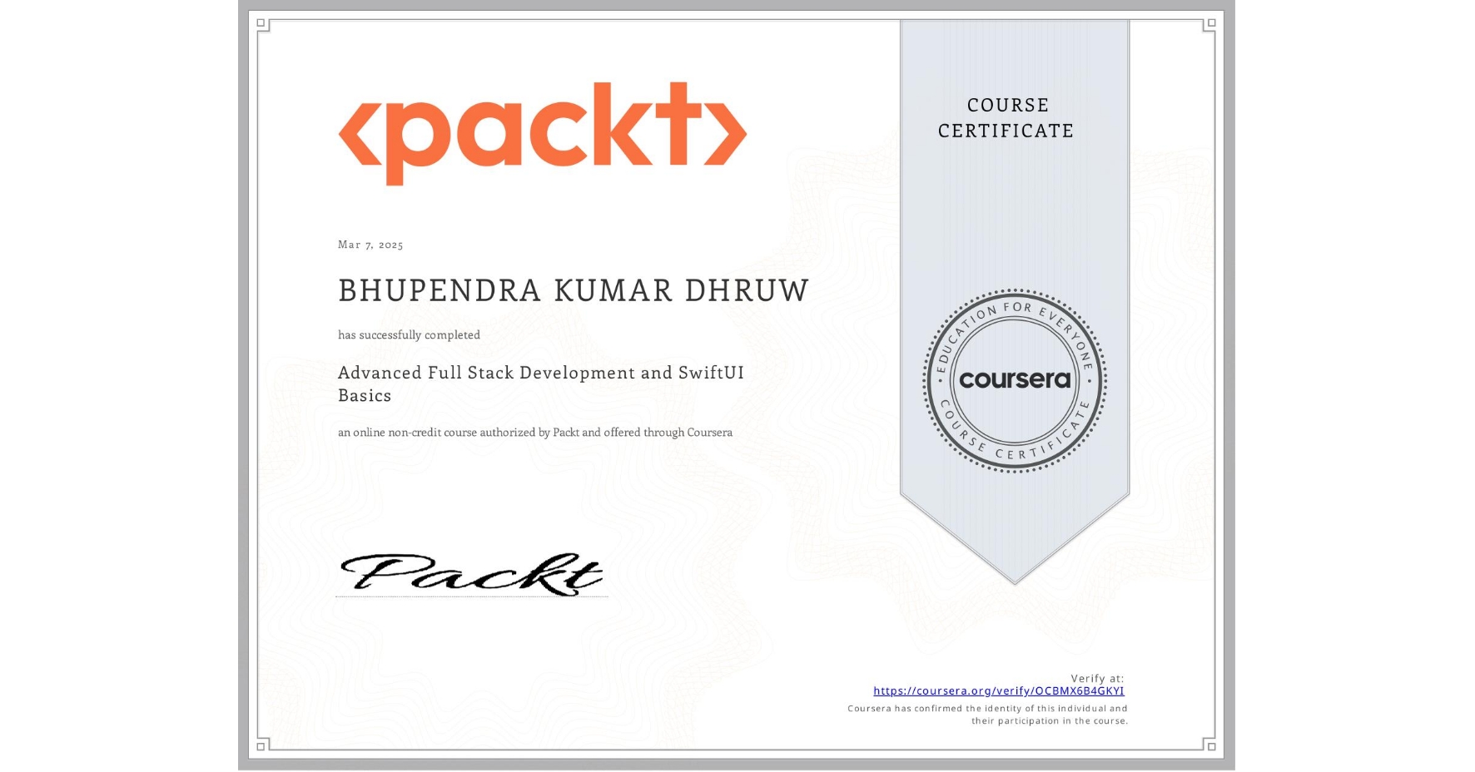
Task: Click the authorized by Packt description line
Action: [535, 432]
